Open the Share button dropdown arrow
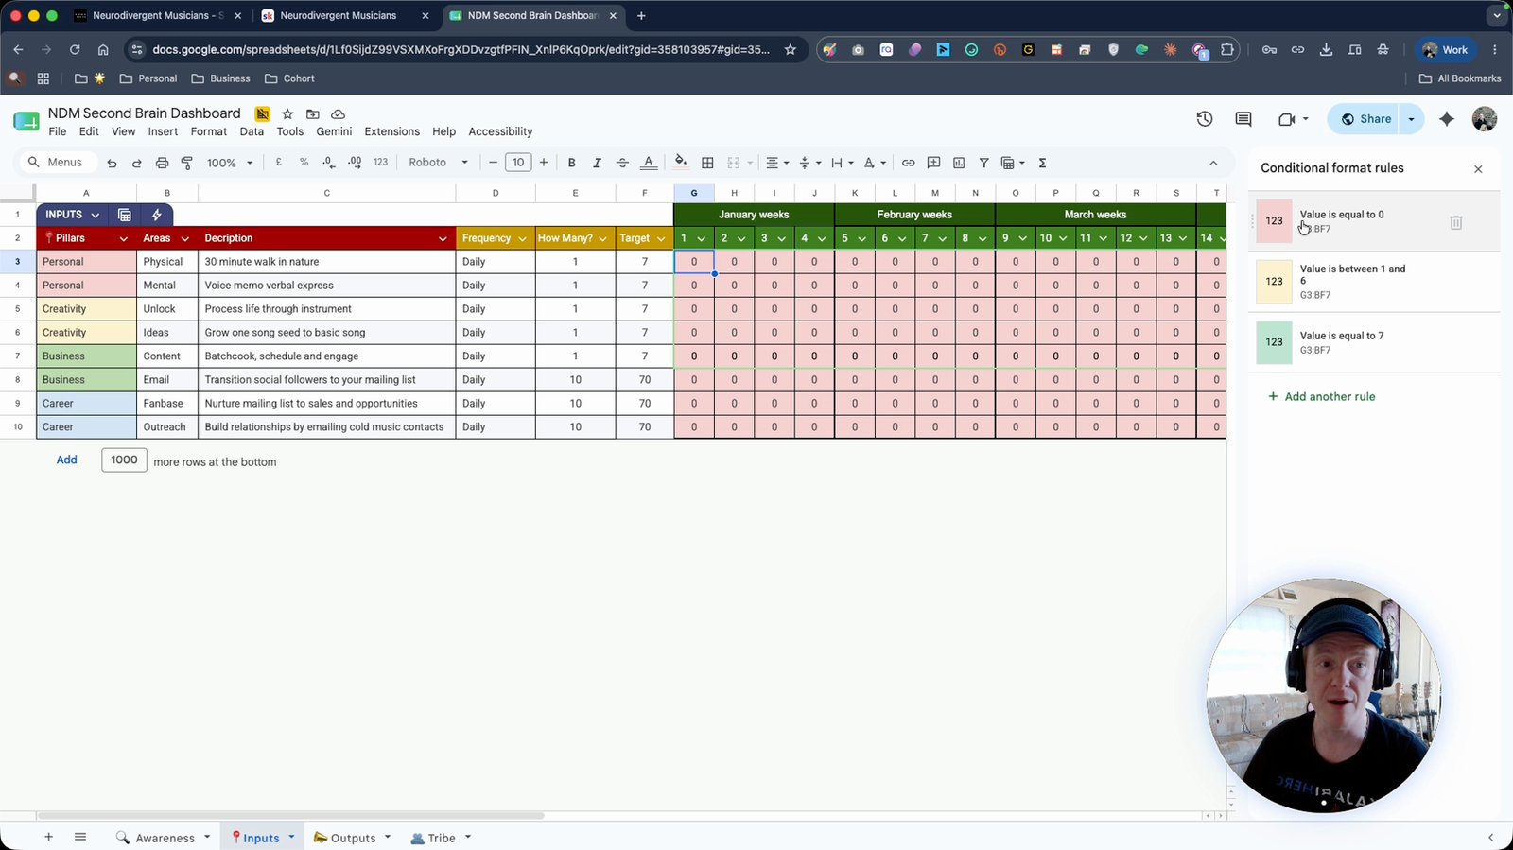Viewport: 1513px width, 850px height. [x=1411, y=119]
